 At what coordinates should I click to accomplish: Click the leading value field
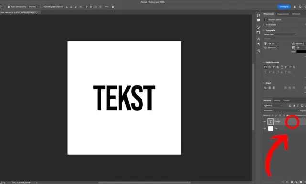[x=301, y=44]
